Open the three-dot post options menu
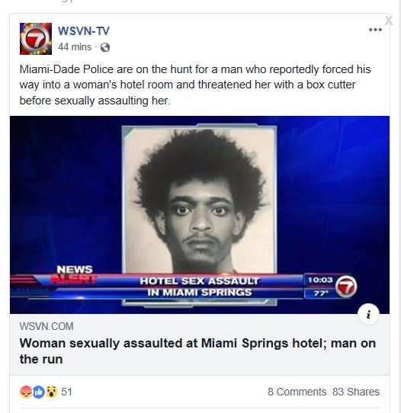Viewport: 401px width, 413px height. point(375,30)
